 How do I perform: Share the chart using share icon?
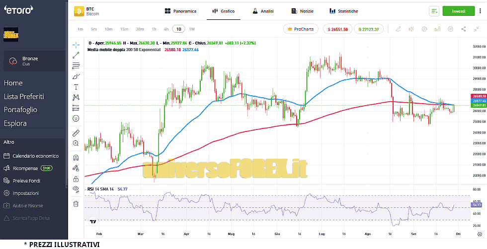click(463, 29)
